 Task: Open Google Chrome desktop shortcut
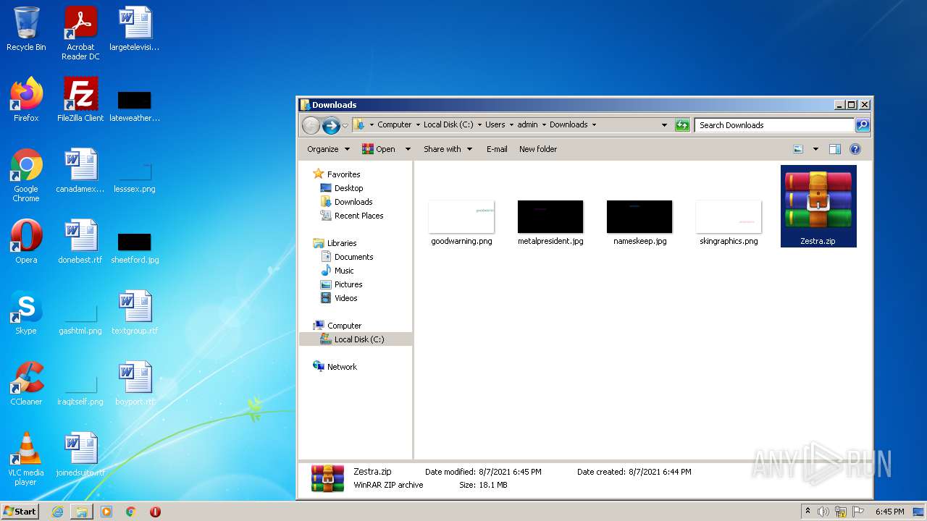[x=26, y=175]
